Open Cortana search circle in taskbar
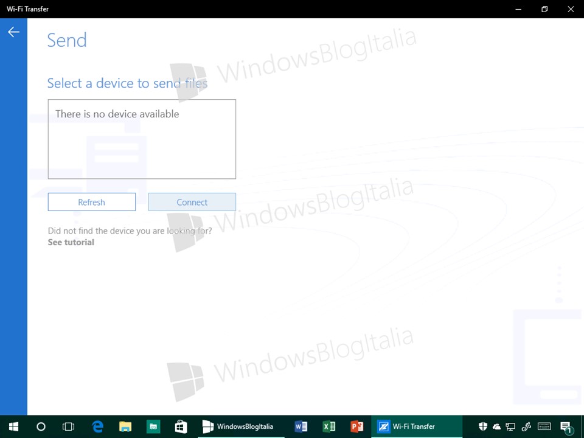 point(41,426)
